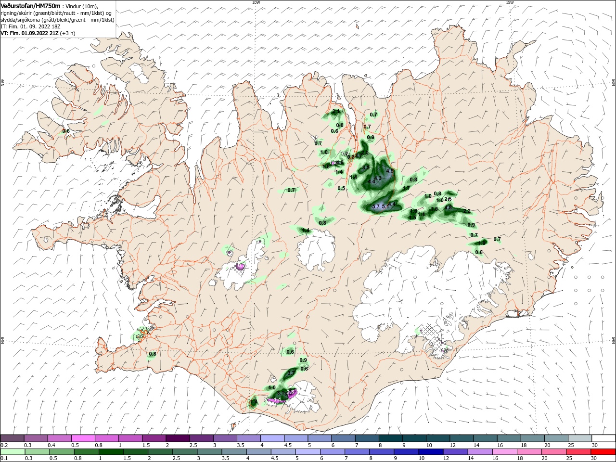Click the violet 12 swatch, lower legend row
616x462 pixels.
pos(455,452)
